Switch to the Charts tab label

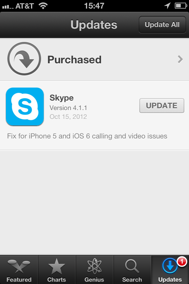(x=57, y=280)
